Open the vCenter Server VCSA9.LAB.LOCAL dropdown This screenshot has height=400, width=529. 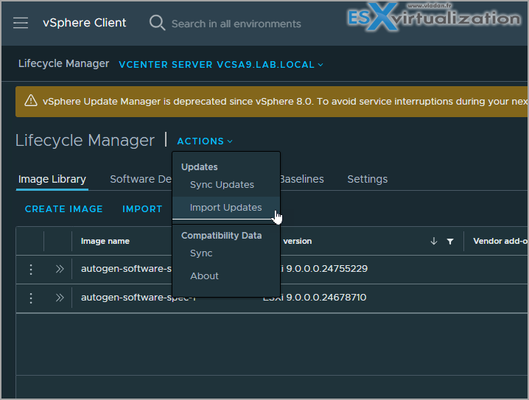pos(221,64)
